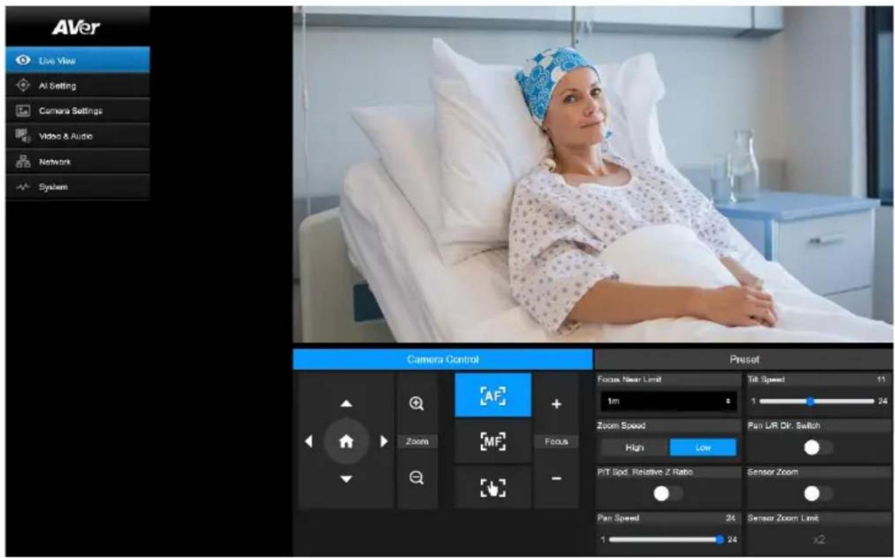Click the Video & Audio icon
Image resolution: width=895 pixels, height=558 pixels.
(23, 136)
